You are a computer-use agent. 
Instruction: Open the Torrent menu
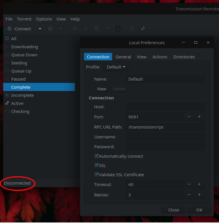24,19
